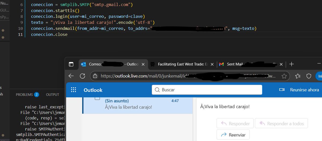Image resolution: width=322 pixels, height=141 pixels.
Task: Open browser essentials shield icon
Action: pos(309,76)
